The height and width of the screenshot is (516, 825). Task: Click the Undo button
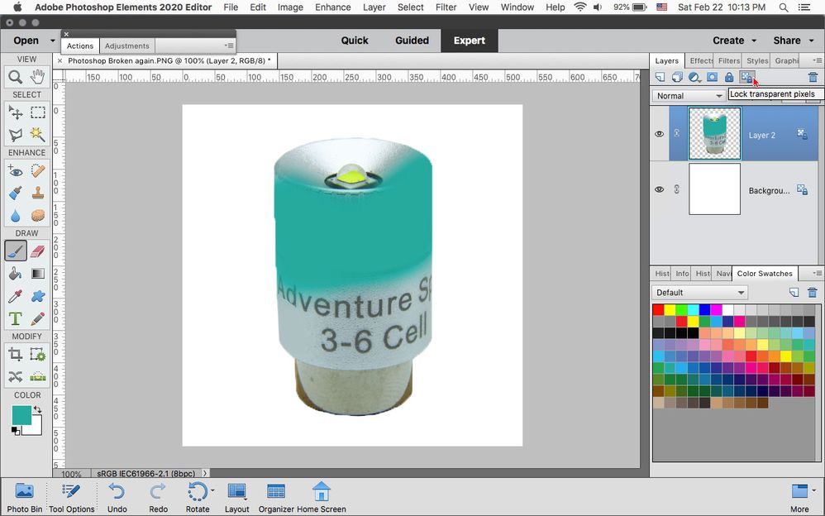[117, 498]
